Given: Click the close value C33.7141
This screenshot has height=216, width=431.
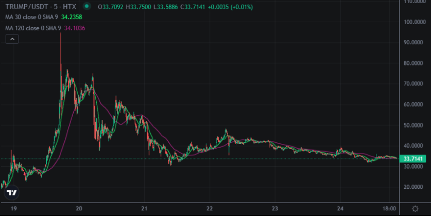Looking at the screenshot, I should (x=193, y=7).
